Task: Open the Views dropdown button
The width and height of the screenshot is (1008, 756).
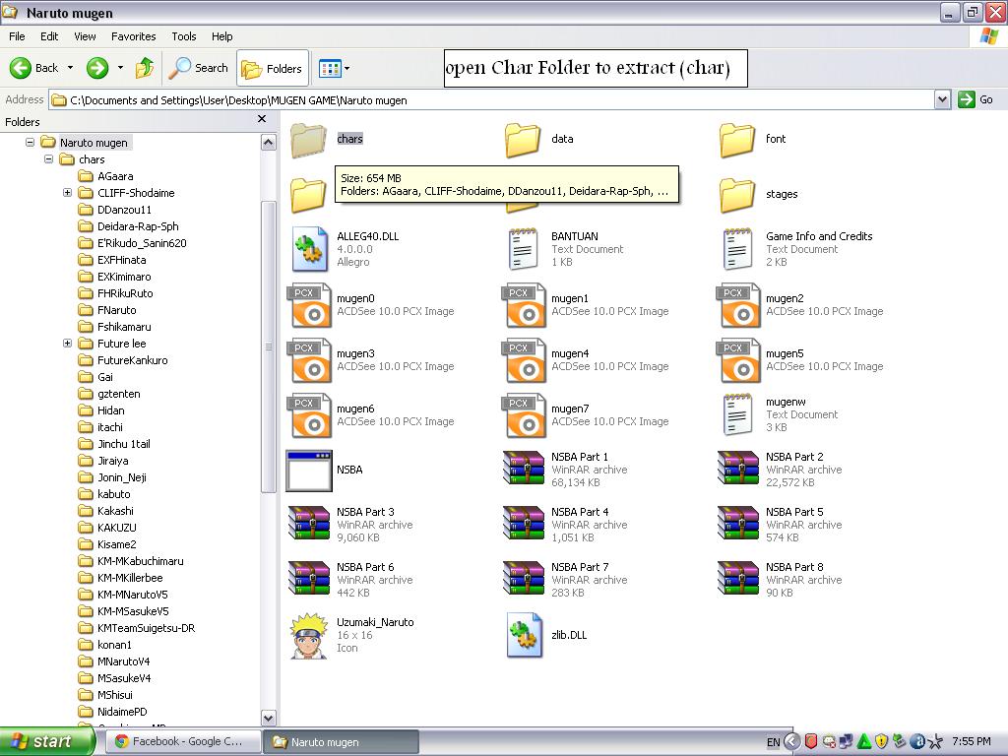Action: click(335, 68)
